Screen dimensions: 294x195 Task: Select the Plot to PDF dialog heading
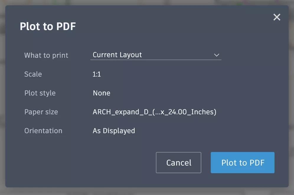point(48,26)
